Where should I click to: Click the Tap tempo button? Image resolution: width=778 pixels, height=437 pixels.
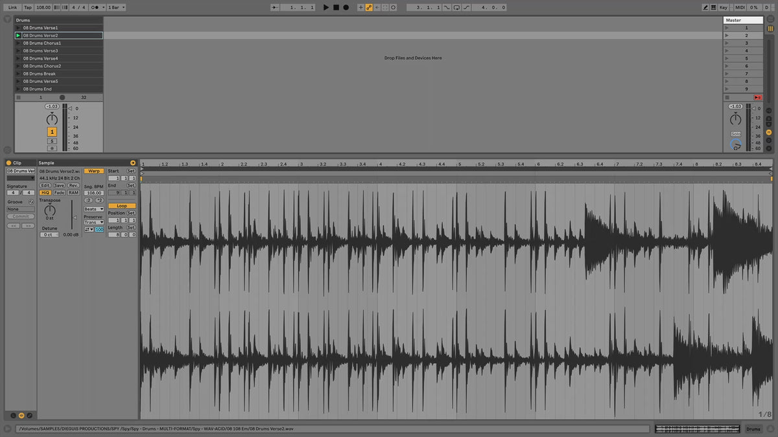click(28, 7)
